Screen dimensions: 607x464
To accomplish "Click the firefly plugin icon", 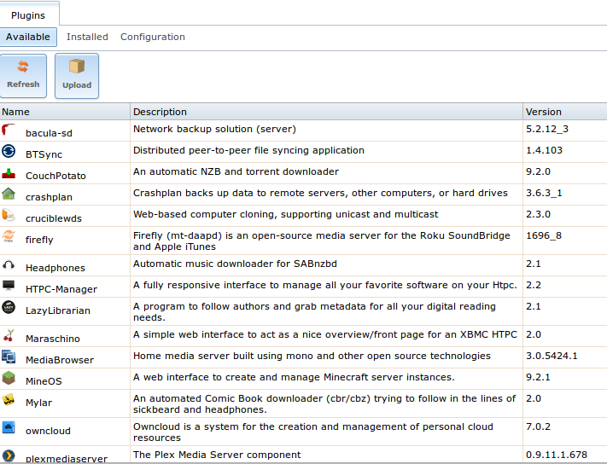I will click(x=9, y=237).
